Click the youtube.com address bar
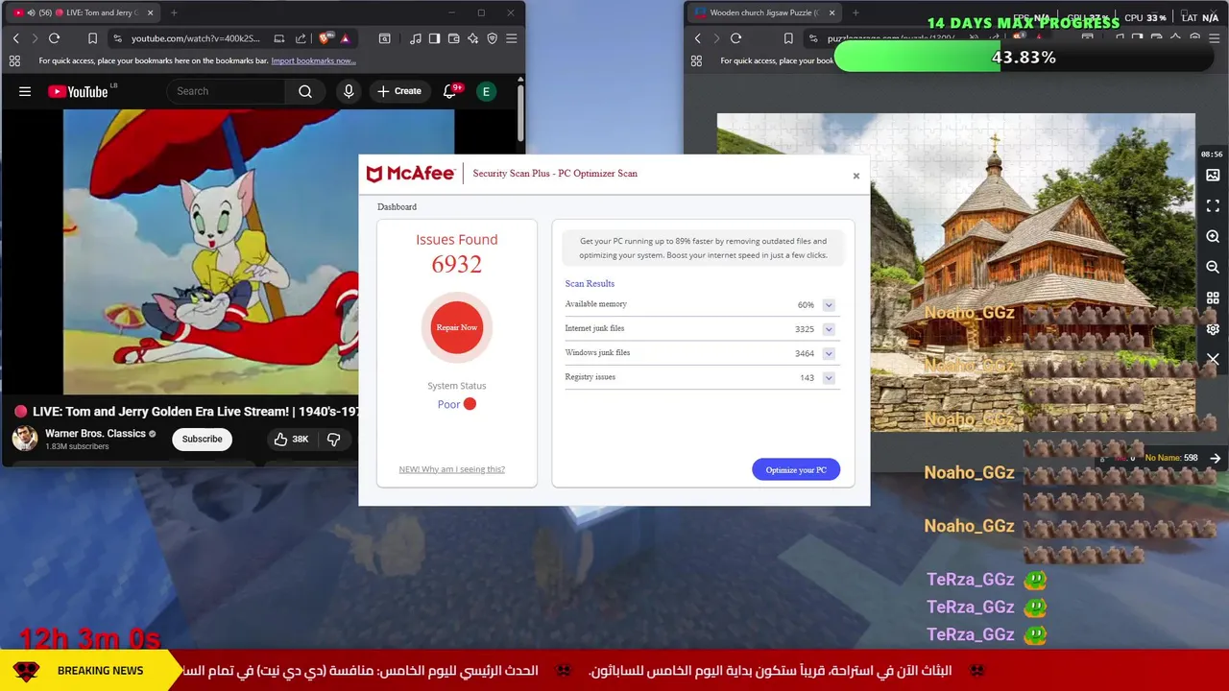Image resolution: width=1229 pixels, height=691 pixels. pos(196,38)
